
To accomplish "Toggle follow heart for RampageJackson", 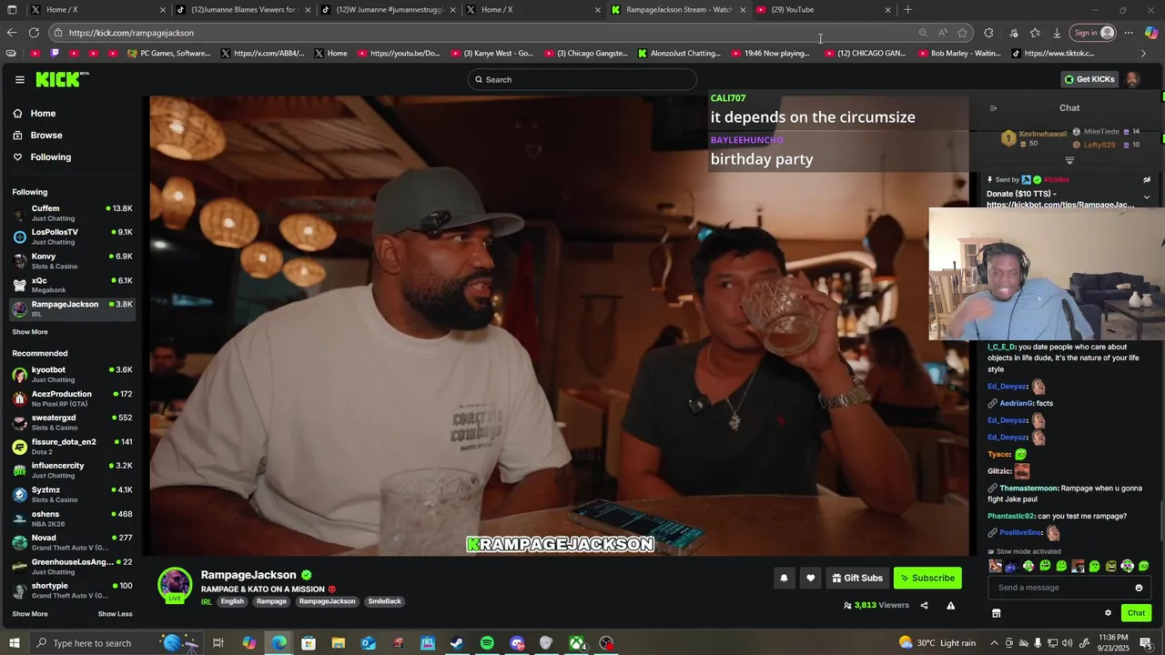I will coord(810,578).
